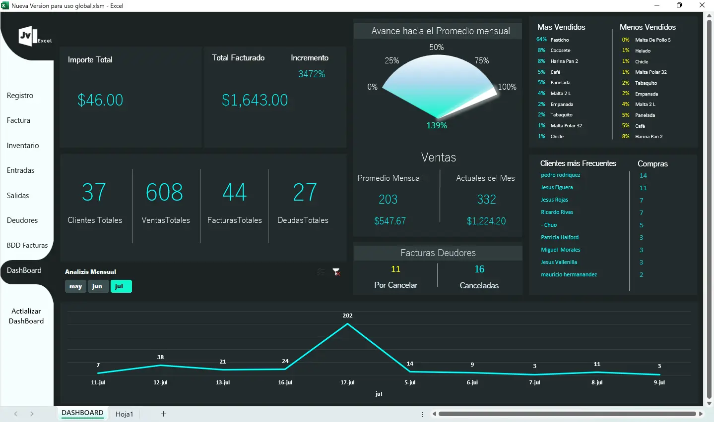Add a new worksheet with the plus icon
714x422 pixels.
163,414
